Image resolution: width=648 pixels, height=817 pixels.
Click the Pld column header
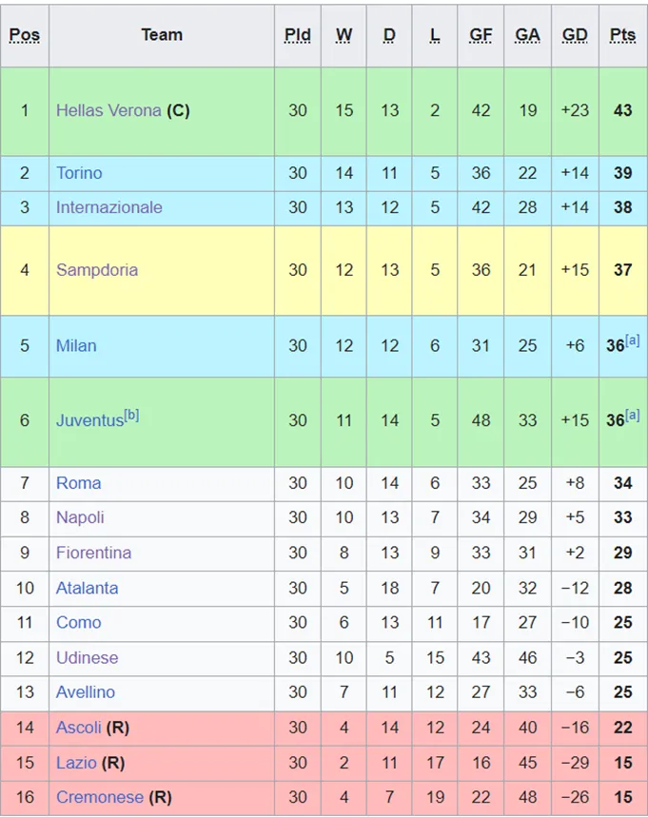298,35
